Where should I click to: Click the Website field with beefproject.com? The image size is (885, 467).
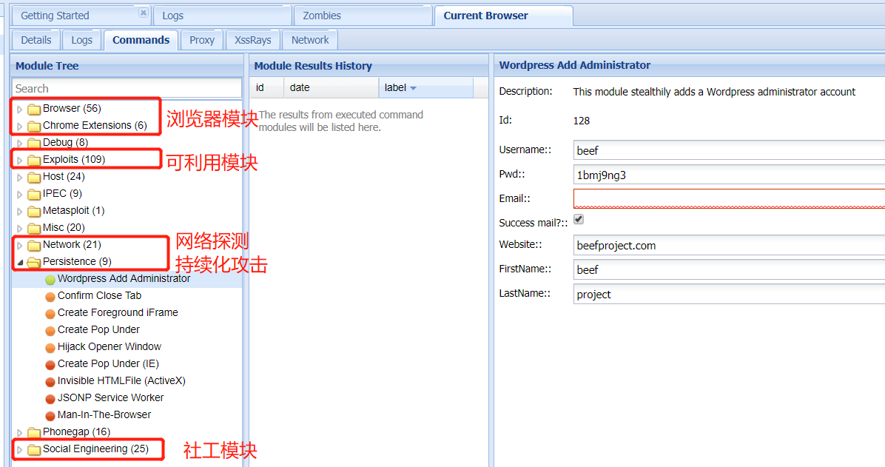729,246
